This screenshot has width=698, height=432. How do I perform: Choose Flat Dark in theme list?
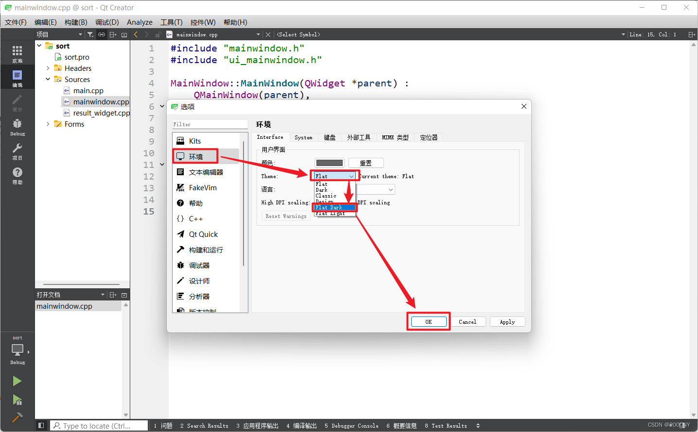click(x=334, y=207)
